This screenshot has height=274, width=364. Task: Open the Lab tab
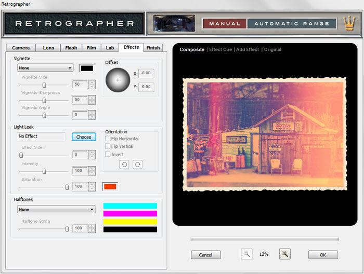pyautogui.click(x=110, y=48)
